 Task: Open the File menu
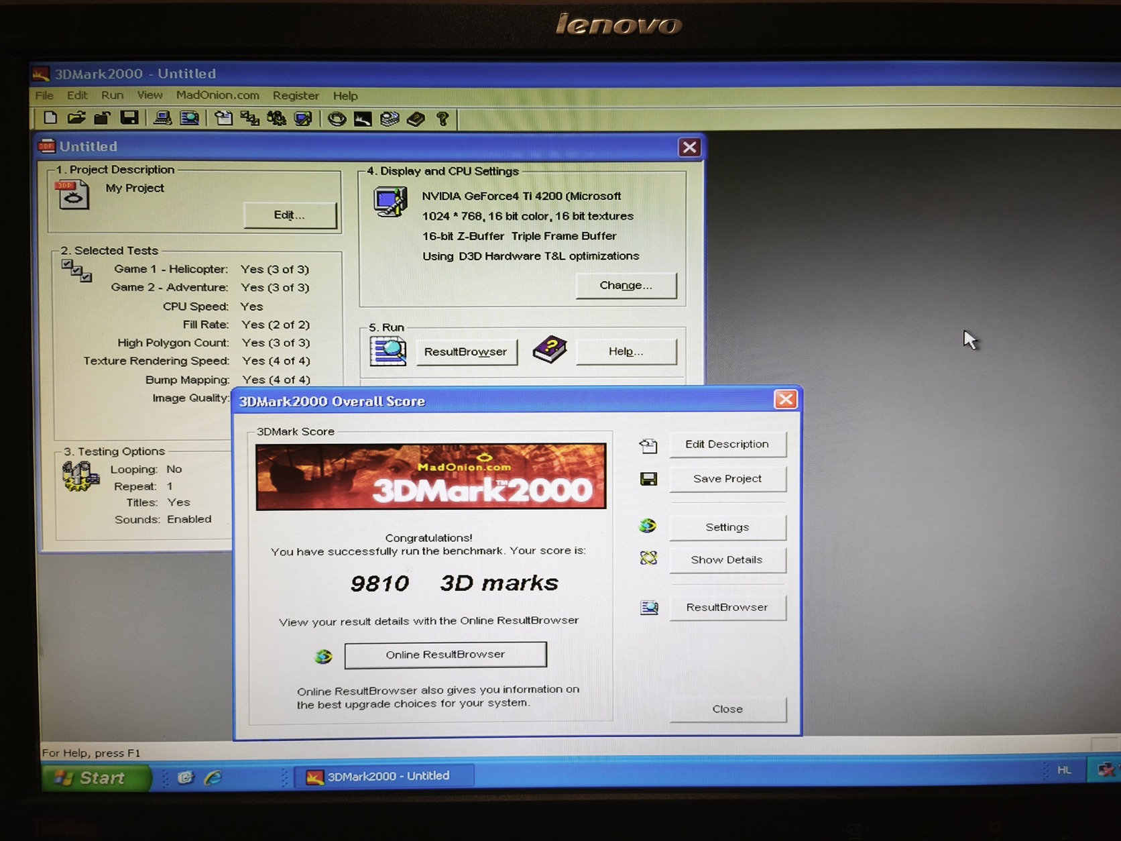pos(44,95)
